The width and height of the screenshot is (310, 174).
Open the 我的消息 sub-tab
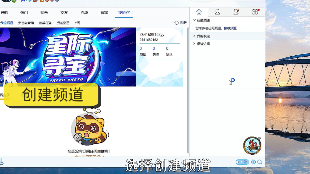(63, 23)
